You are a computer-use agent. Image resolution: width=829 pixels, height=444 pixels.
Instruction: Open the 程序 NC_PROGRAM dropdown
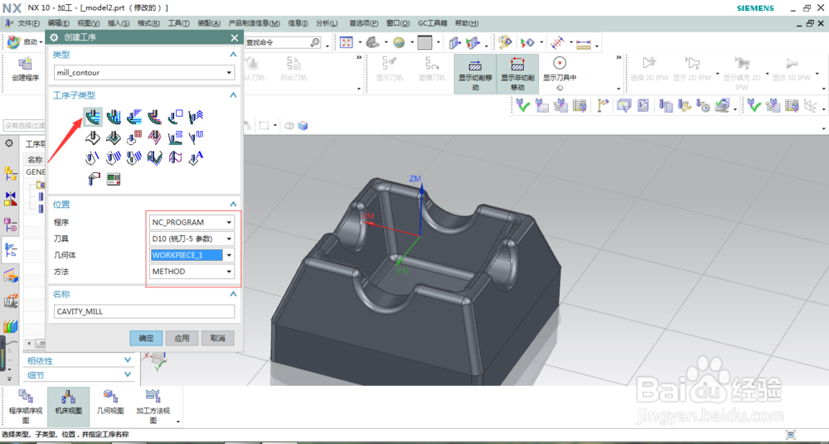click(229, 223)
